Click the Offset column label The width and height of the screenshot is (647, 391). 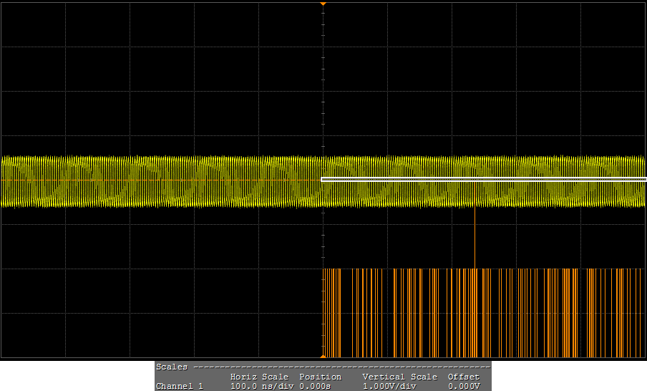click(x=463, y=377)
